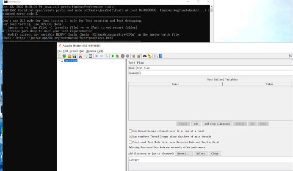Create a new test plan with toolbar icon

pyautogui.click(x=59, y=56)
